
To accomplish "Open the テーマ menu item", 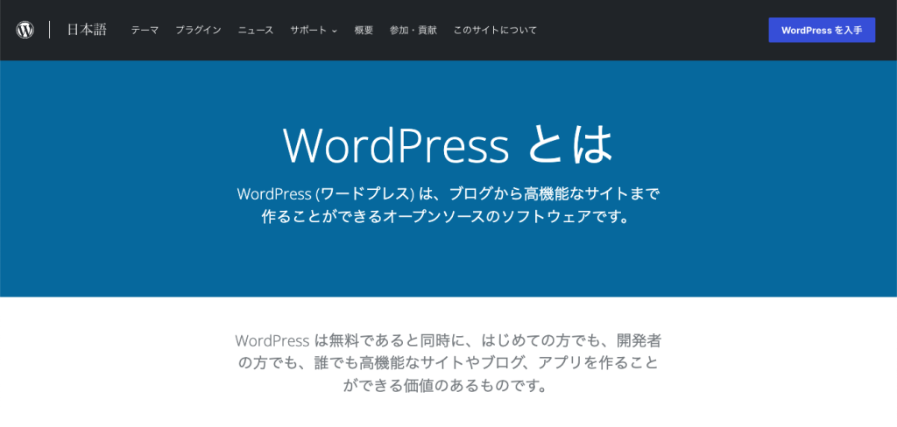I will click(145, 31).
